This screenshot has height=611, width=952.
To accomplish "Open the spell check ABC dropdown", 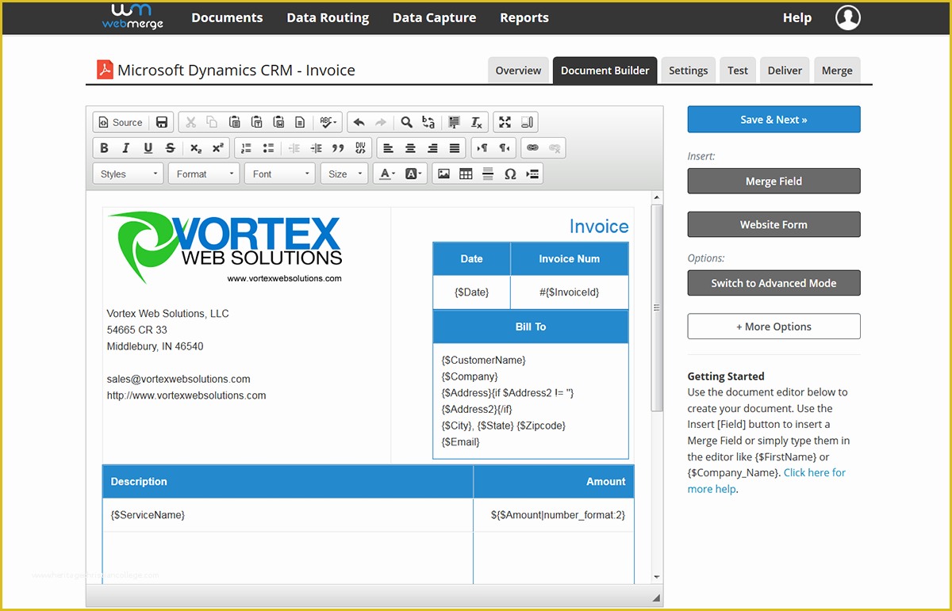I will pos(328,122).
